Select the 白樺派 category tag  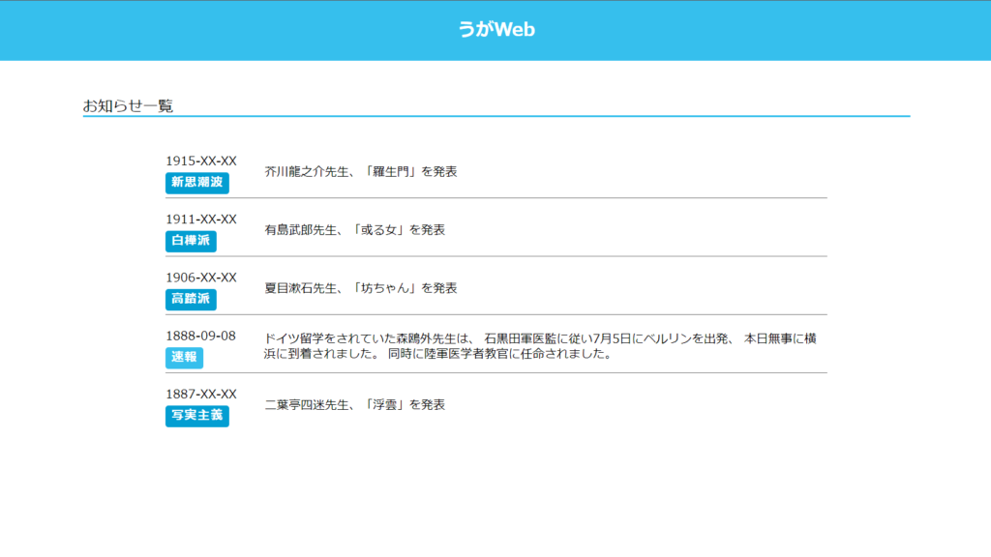191,241
